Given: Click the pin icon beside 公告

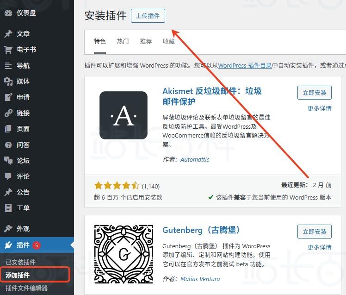Looking at the screenshot, I should click(8, 192).
